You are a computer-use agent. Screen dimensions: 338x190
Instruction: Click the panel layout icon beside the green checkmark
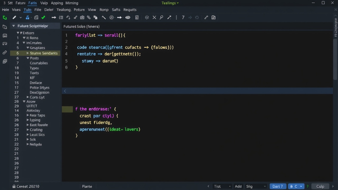coord(36,17)
